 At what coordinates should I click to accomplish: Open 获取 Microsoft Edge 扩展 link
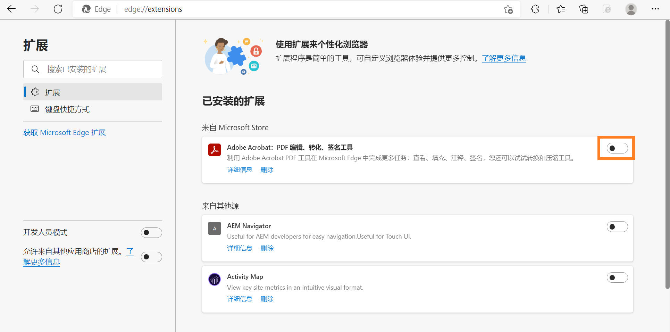coord(65,133)
